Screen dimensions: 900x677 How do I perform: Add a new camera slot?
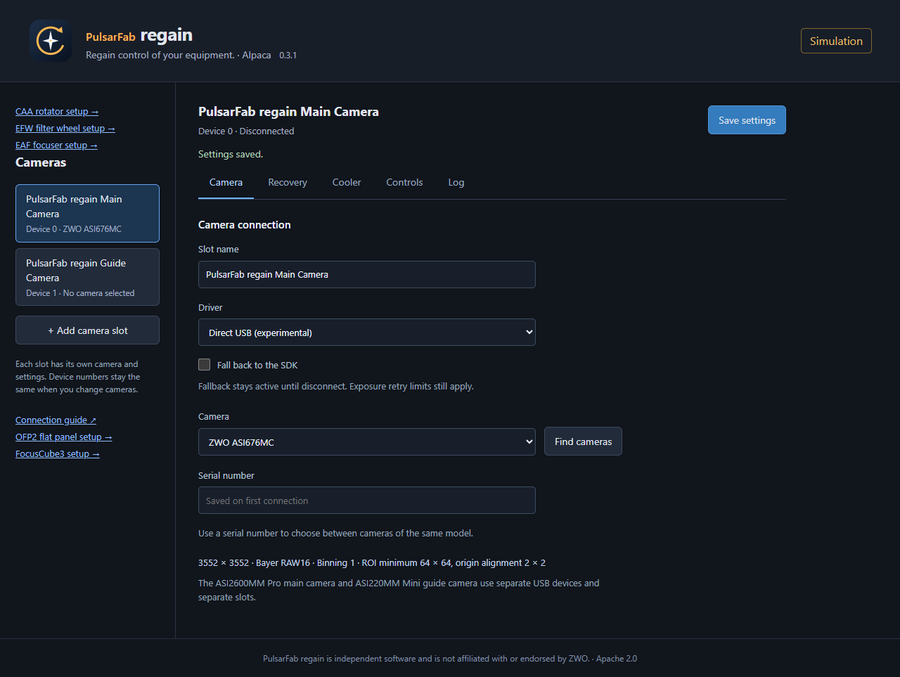pos(88,330)
